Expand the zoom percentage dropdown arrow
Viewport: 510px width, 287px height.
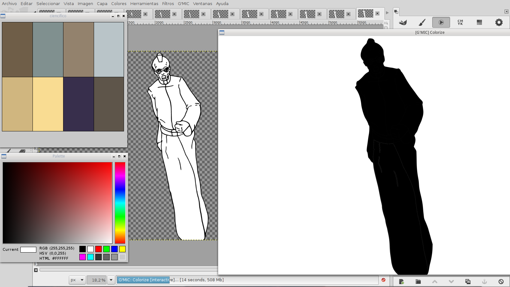111,280
